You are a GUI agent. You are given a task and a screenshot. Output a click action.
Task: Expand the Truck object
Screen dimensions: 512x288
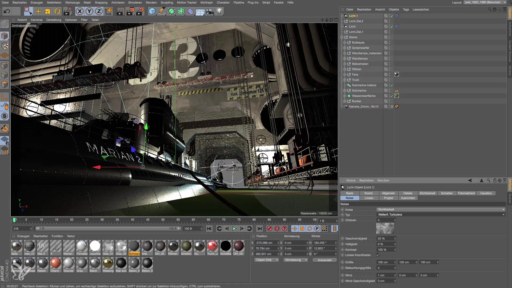coord(345,80)
